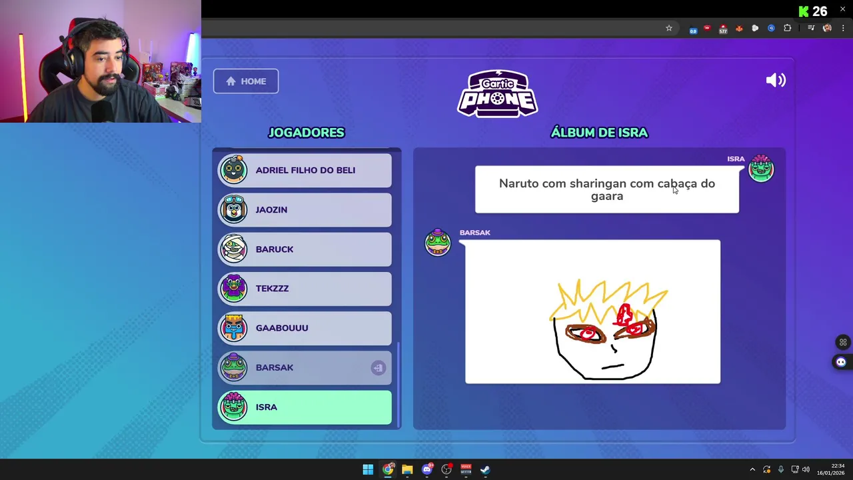
Task: Select player JAOZIN in the list
Action: pyautogui.click(x=305, y=209)
